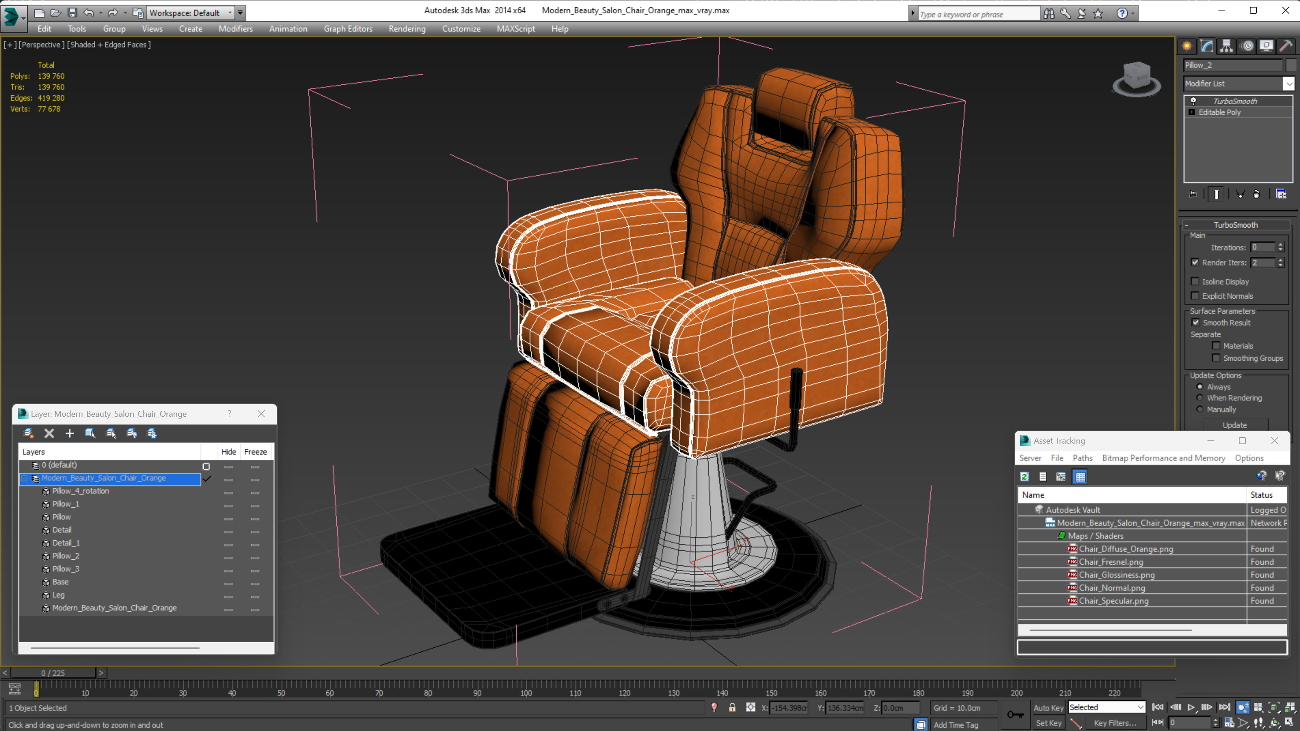Uncheck Smooth Result checkbox
Image resolution: width=1300 pixels, height=731 pixels.
coord(1196,322)
